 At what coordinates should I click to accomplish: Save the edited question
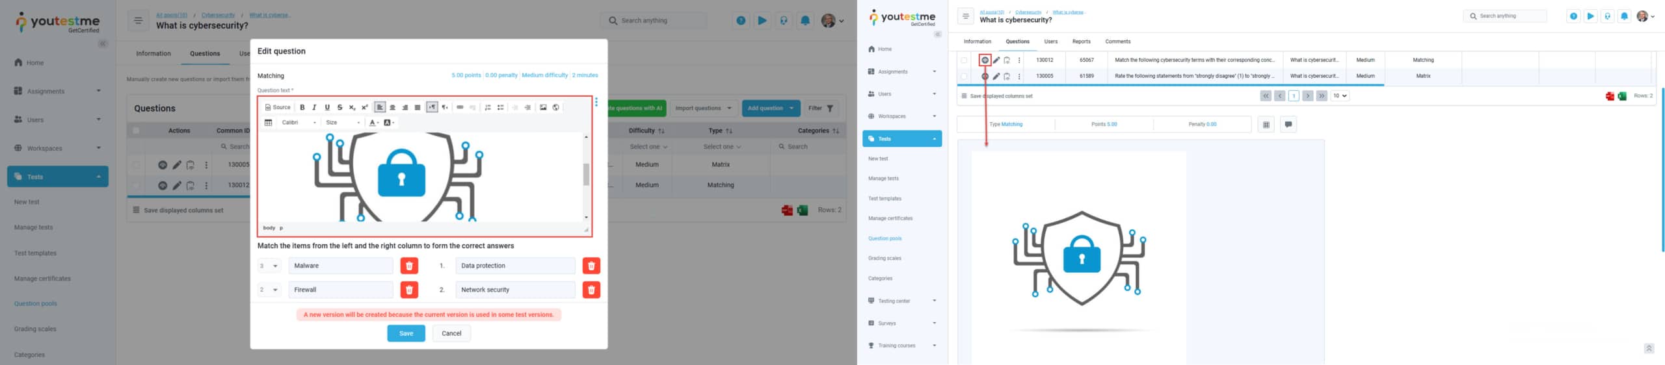click(406, 334)
